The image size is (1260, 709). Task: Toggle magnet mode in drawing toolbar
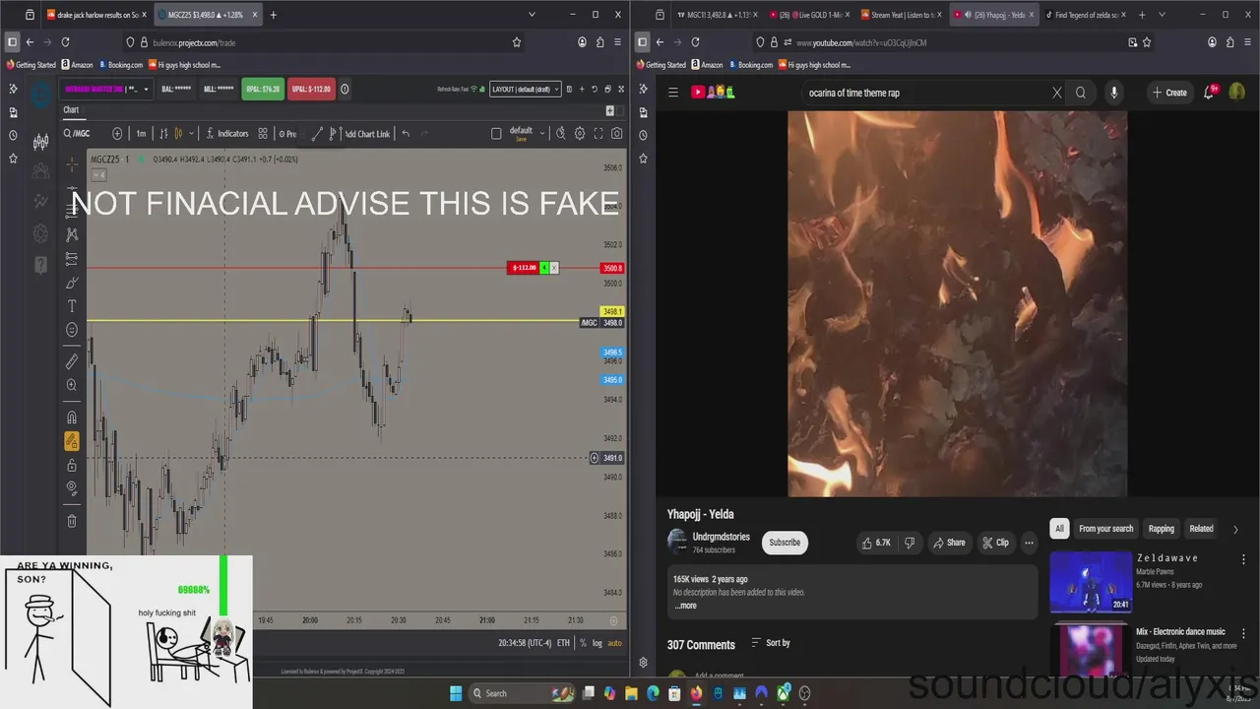coord(72,418)
